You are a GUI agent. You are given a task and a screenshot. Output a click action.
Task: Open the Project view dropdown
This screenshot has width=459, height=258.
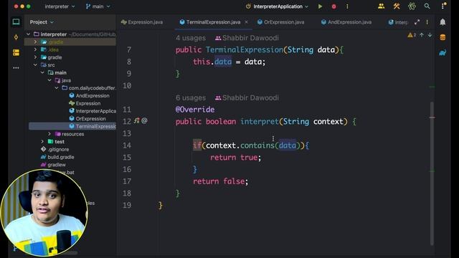[x=42, y=22]
